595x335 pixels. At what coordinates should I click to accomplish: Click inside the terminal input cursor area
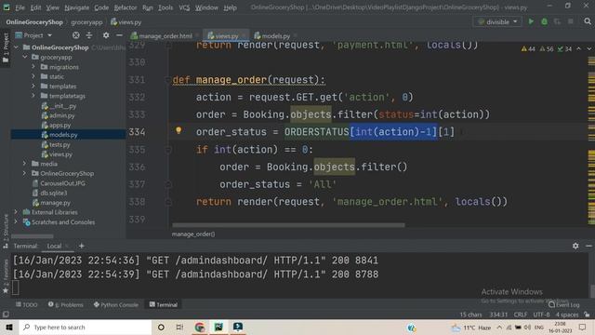coord(15,288)
